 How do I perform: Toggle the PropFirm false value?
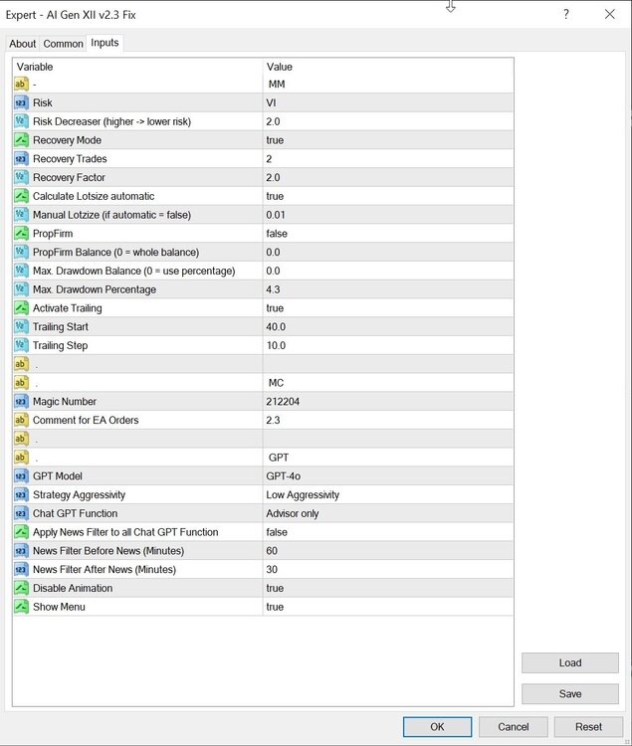388,233
